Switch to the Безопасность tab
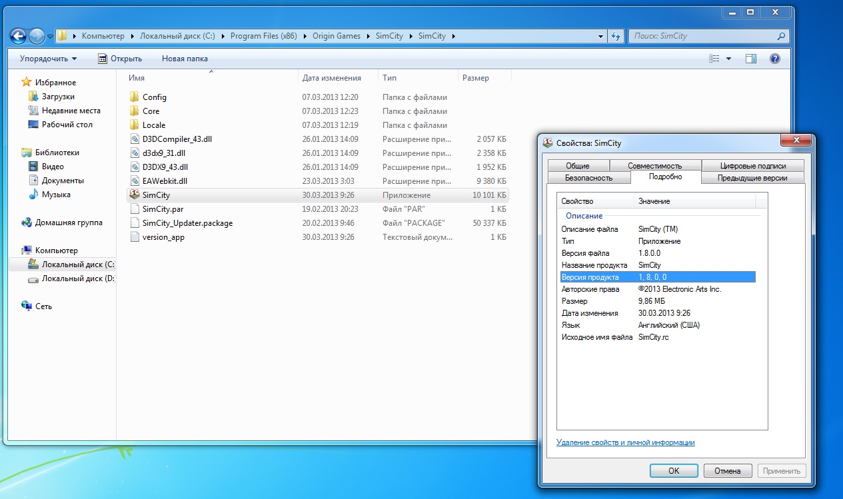 (588, 178)
